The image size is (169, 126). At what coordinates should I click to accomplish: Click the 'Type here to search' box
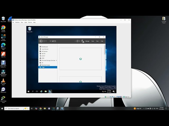(17, 108)
